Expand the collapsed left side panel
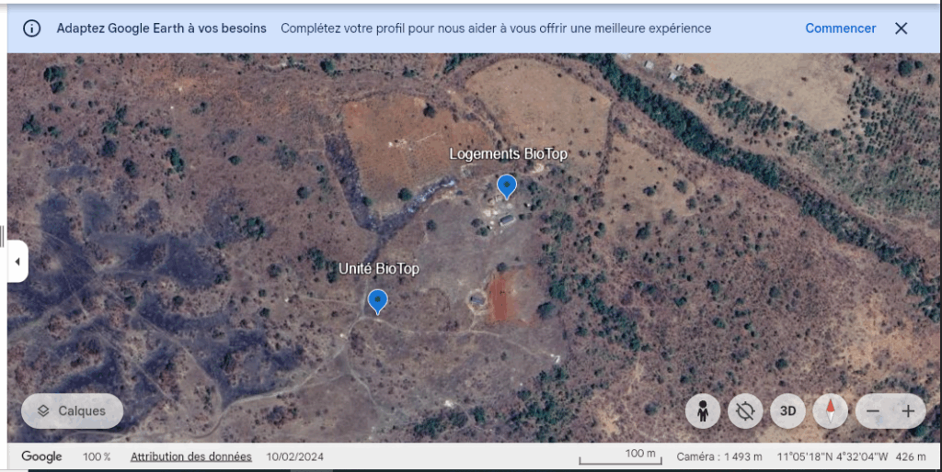The height and width of the screenshot is (472, 942). pos(17,263)
